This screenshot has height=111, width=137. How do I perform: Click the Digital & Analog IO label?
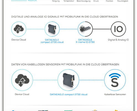118,40
